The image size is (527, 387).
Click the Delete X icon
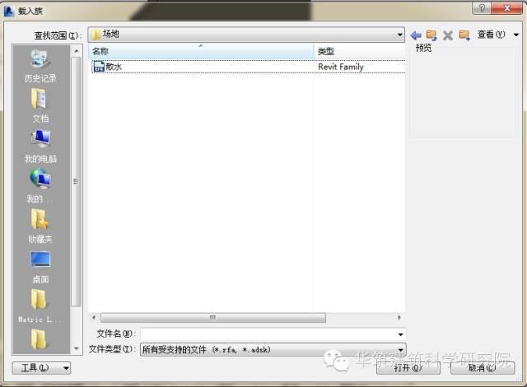point(447,35)
